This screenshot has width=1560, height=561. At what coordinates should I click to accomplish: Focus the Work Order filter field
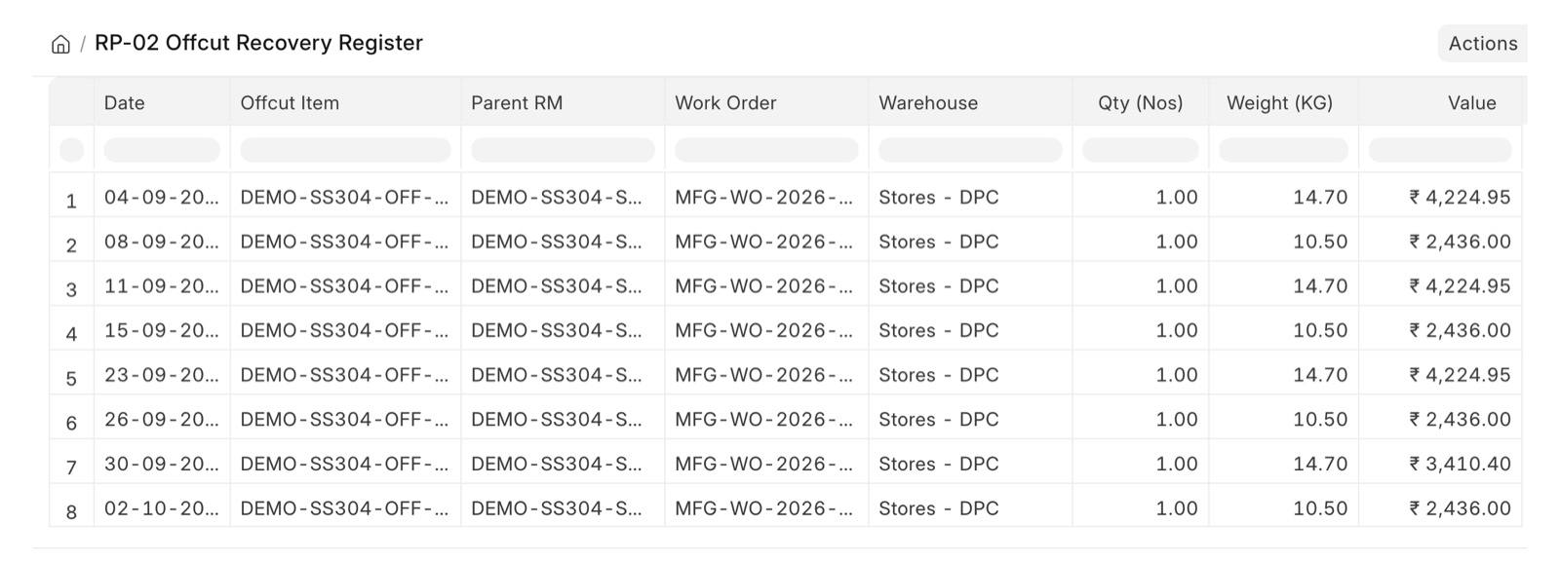(766, 150)
